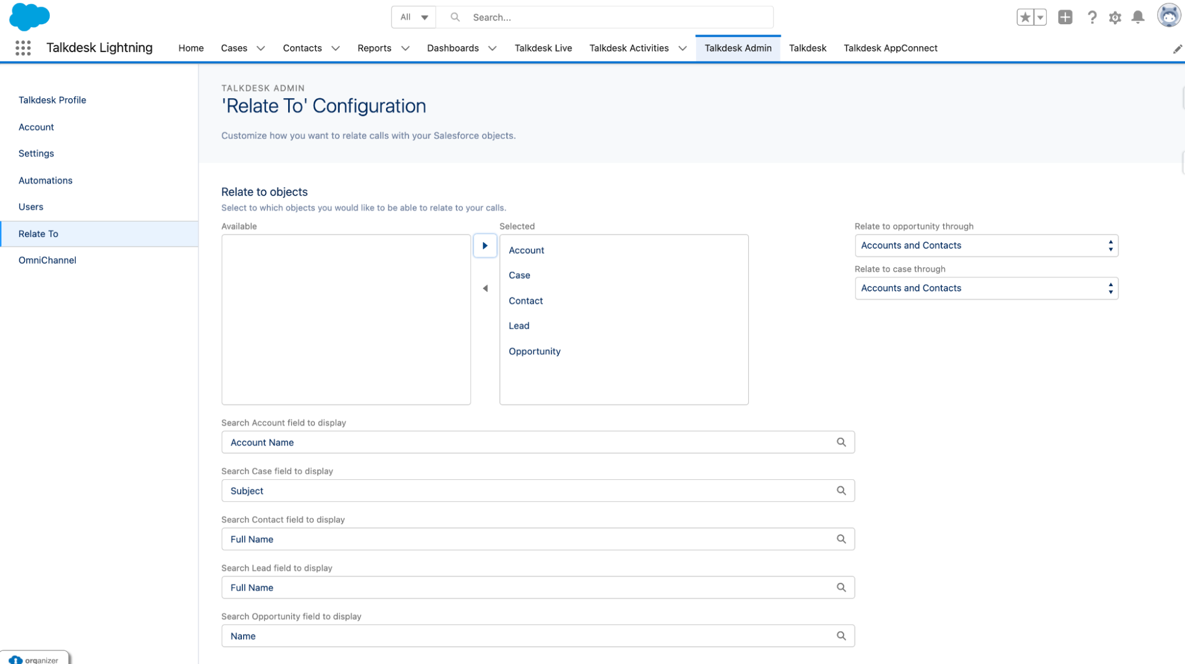This screenshot has height=664, width=1185.
Task: Open the App Launcher grid icon
Action: pos(23,48)
